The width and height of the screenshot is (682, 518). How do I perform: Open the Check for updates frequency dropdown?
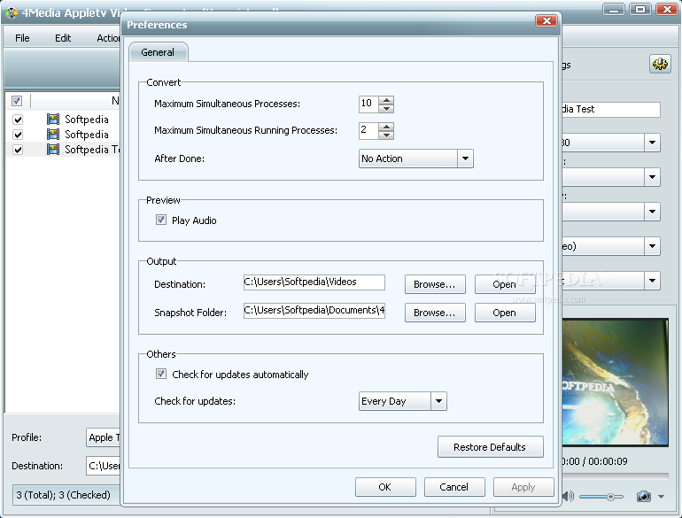[438, 401]
